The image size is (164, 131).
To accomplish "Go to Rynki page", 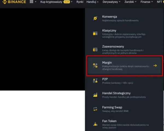I will point(80,2).
